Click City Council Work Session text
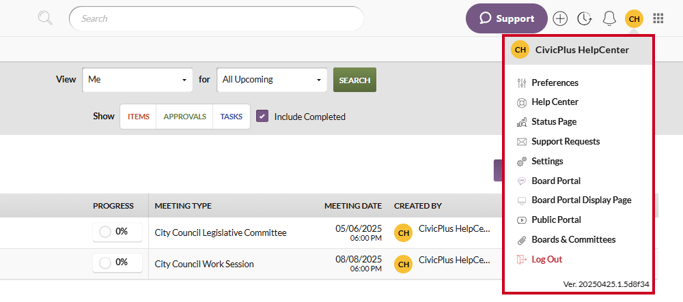This screenshot has height=302, width=683. point(204,265)
